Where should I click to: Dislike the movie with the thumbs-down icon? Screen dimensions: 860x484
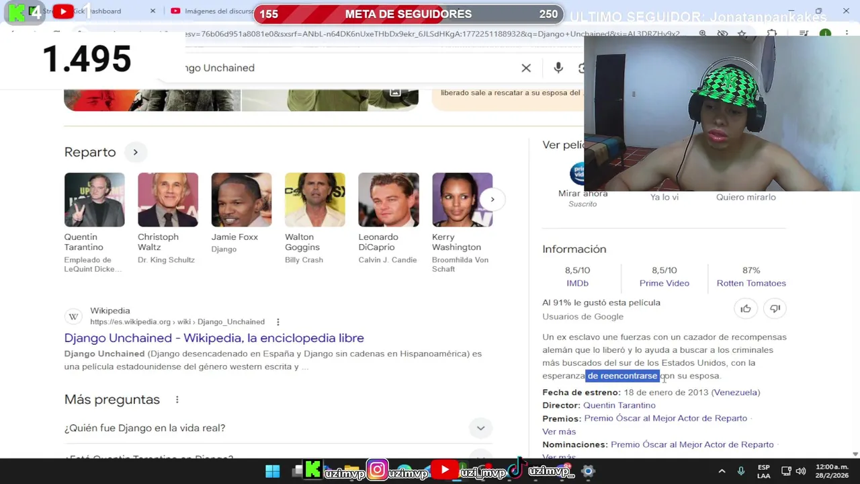coord(775,309)
